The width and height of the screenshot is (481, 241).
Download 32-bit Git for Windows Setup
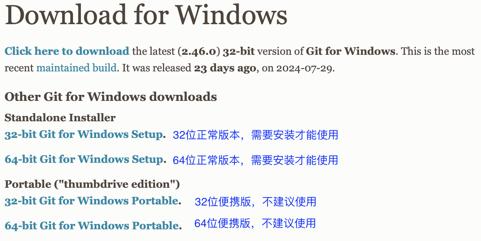[x=84, y=134]
